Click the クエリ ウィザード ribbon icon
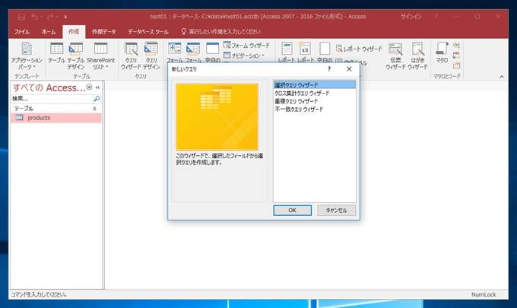The width and height of the screenshot is (517, 308). (131, 56)
